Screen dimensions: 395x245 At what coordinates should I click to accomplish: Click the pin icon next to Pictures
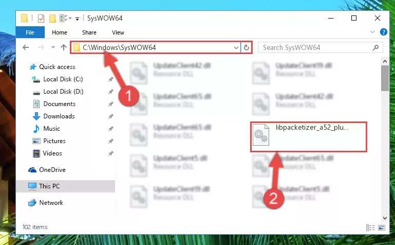110,141
